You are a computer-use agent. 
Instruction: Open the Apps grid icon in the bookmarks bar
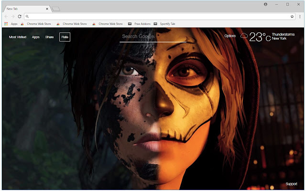tap(6, 24)
